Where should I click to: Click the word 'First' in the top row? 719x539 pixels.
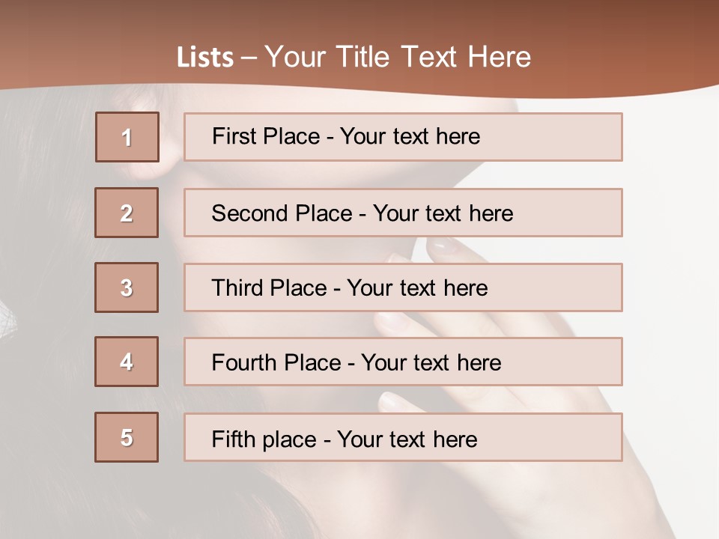234,136
